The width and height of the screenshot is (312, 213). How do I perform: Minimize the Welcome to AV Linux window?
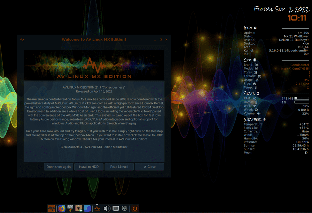[x=155, y=40]
